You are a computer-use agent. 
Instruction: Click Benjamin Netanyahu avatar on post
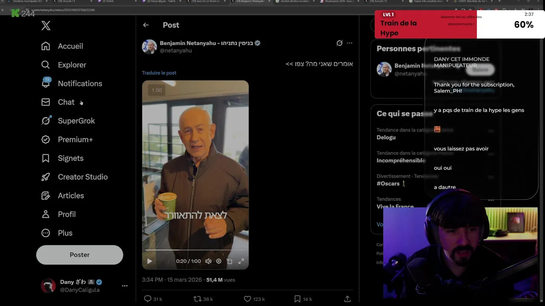(149, 47)
